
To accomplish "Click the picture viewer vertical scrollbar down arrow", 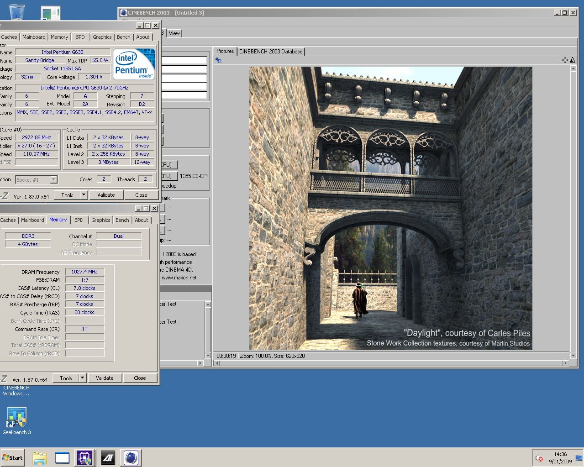I will [573, 355].
